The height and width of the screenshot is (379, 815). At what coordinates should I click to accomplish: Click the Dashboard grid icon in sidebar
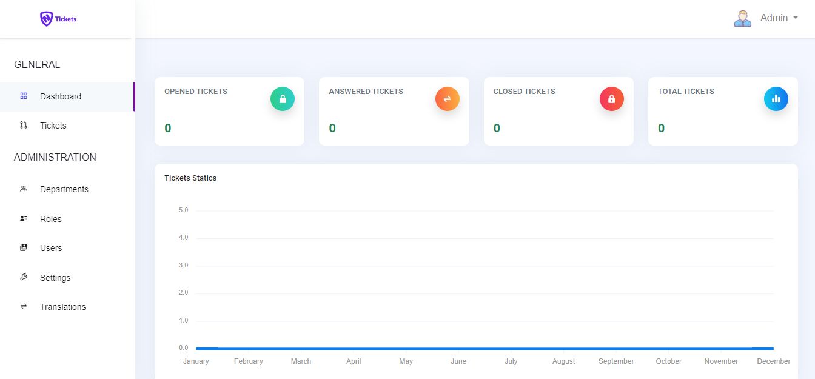tap(24, 96)
